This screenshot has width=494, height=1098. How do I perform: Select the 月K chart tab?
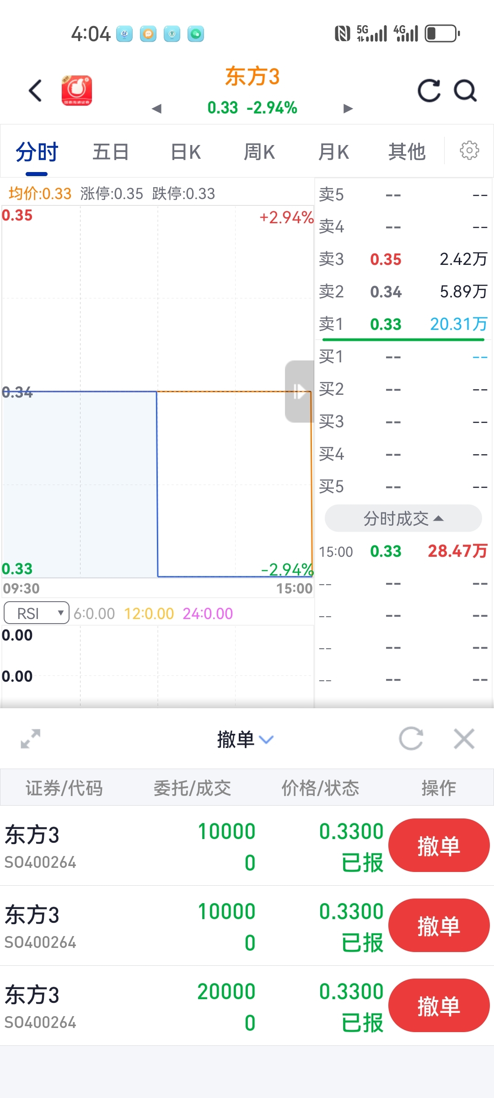click(333, 152)
